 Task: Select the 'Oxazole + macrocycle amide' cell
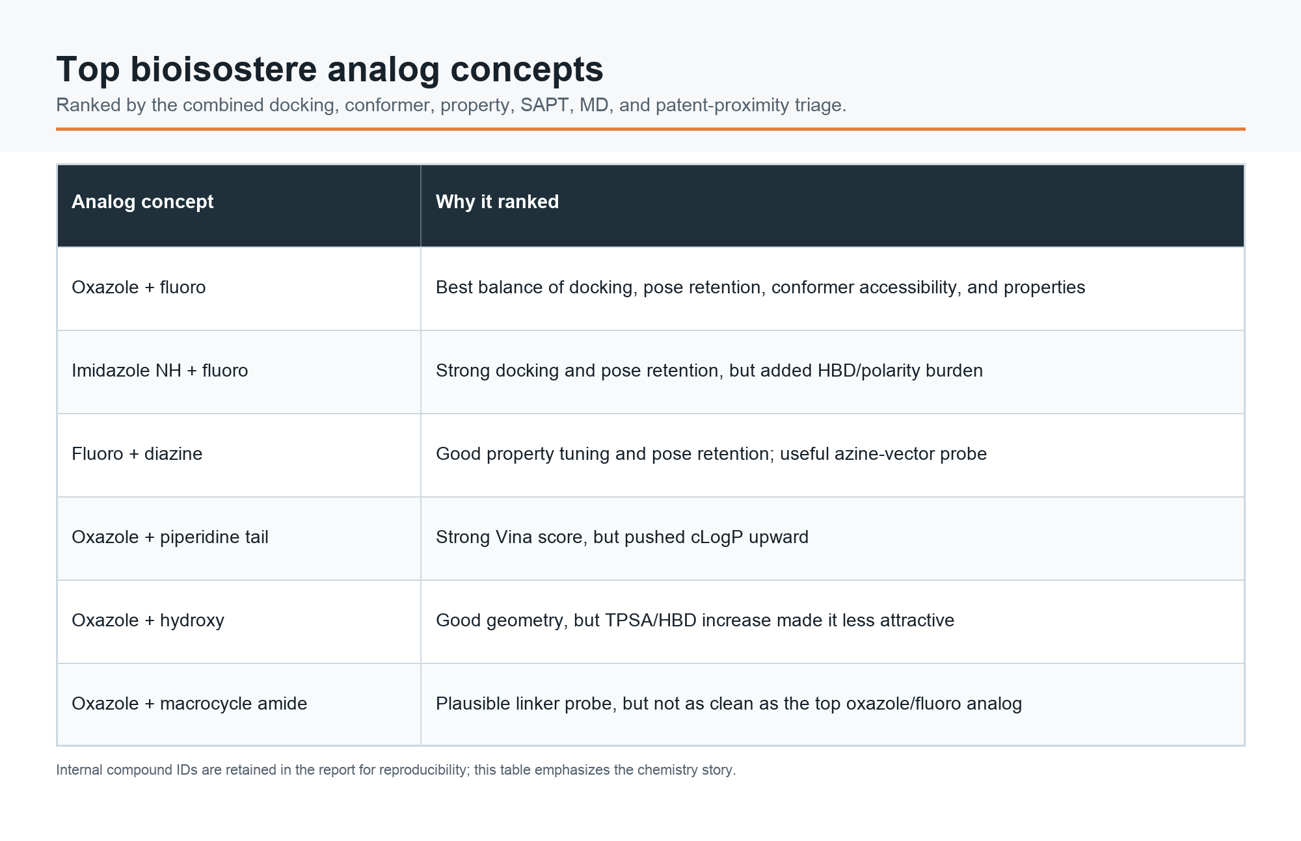click(x=239, y=704)
